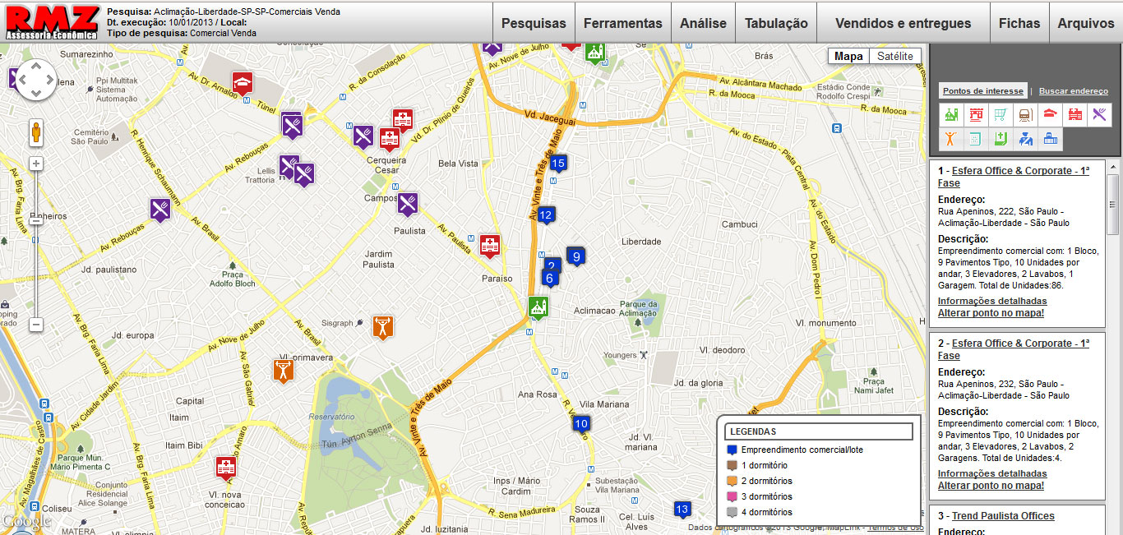Zoom out with the map minus button
The height and width of the screenshot is (535, 1123).
tap(36, 325)
